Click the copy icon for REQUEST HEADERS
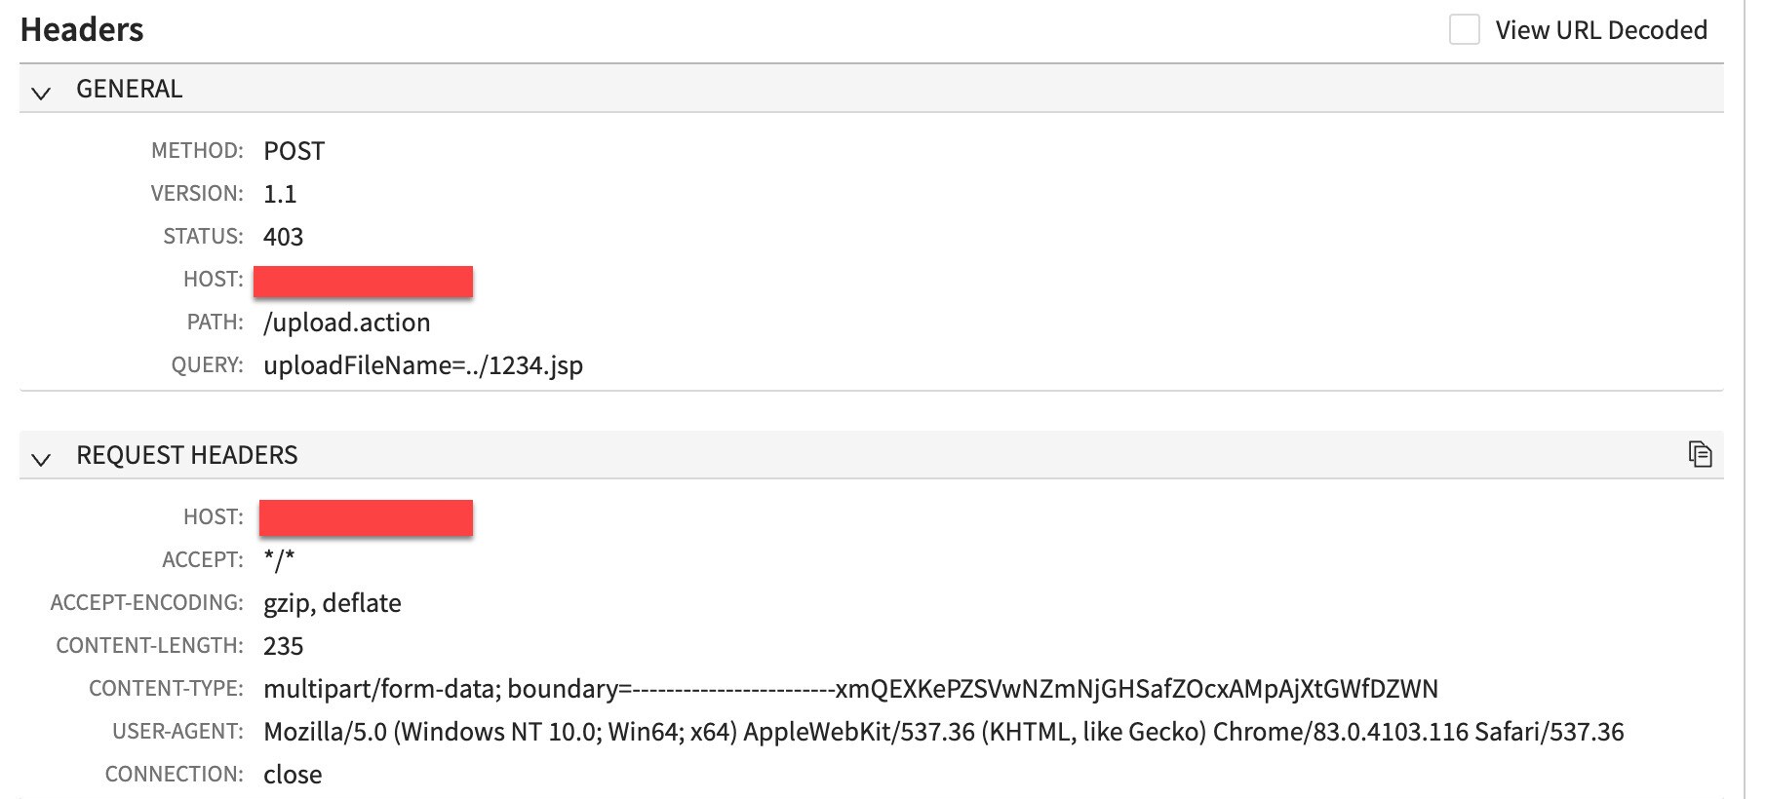Image resolution: width=1766 pixels, height=799 pixels. (x=1701, y=452)
